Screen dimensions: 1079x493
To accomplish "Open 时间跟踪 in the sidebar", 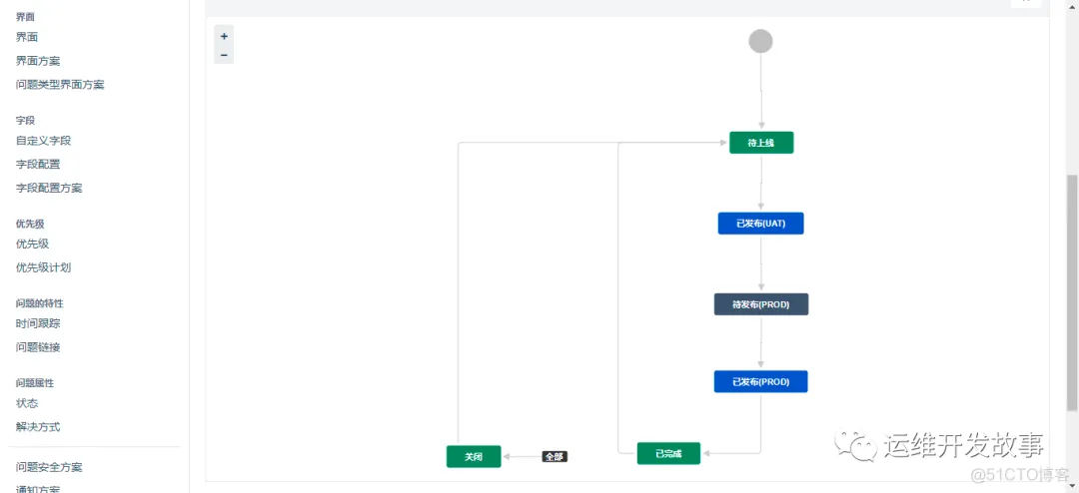I will click(38, 324).
